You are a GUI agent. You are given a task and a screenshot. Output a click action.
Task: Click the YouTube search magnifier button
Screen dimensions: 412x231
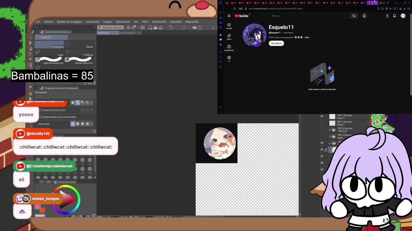354,16
